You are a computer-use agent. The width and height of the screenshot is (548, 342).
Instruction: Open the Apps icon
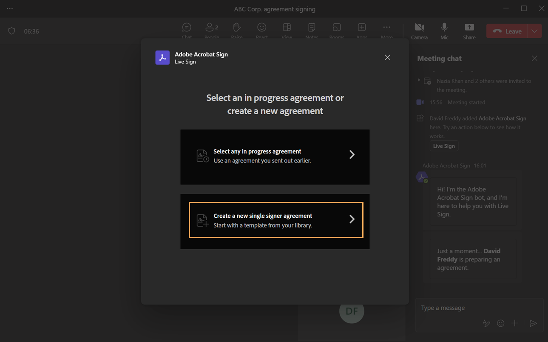tap(361, 28)
